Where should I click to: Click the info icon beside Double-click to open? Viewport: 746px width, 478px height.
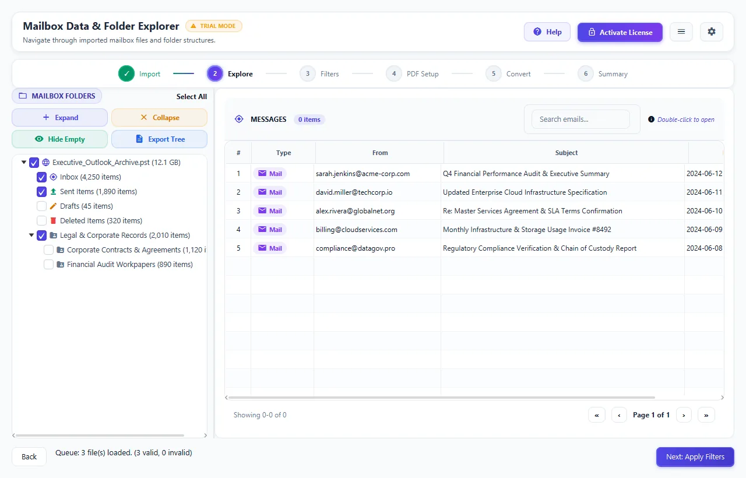coord(652,119)
